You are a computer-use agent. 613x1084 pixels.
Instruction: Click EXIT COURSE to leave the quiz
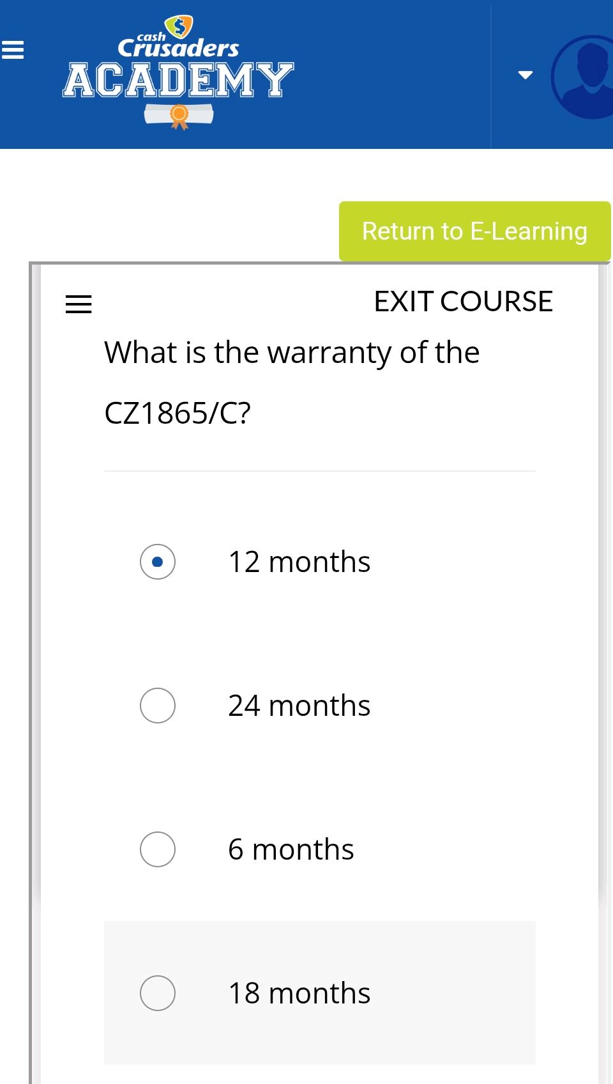[464, 301]
